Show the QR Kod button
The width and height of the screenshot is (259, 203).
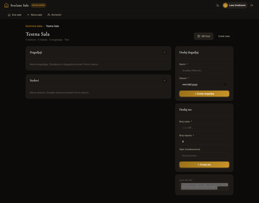point(204,36)
